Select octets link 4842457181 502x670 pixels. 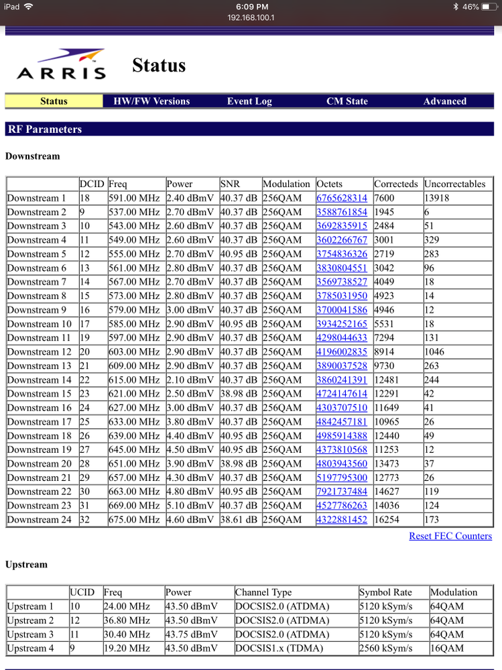342,422
